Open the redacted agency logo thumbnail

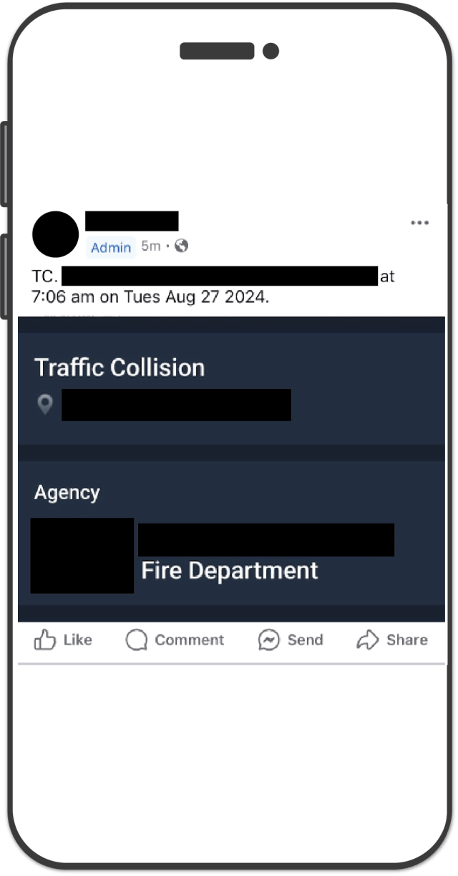(x=82, y=555)
